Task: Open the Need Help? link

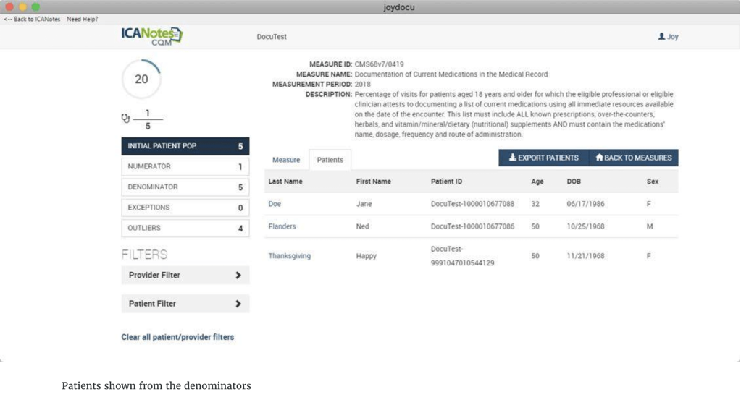Action: tap(82, 19)
